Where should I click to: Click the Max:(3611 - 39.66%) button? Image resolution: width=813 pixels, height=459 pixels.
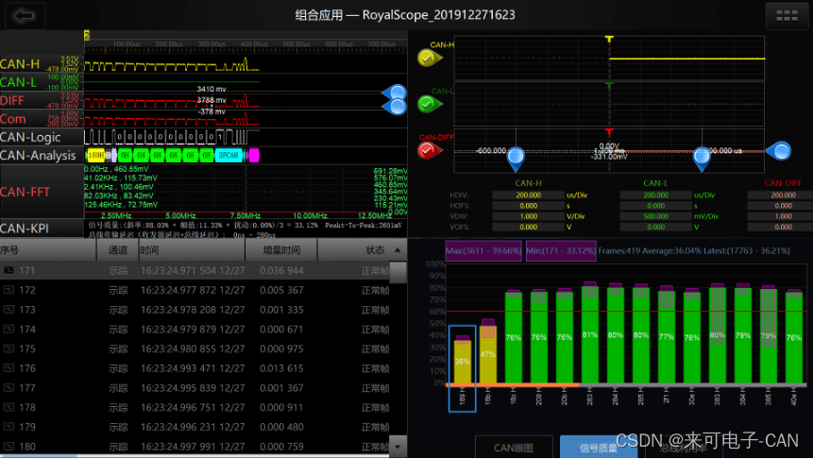[482, 251]
